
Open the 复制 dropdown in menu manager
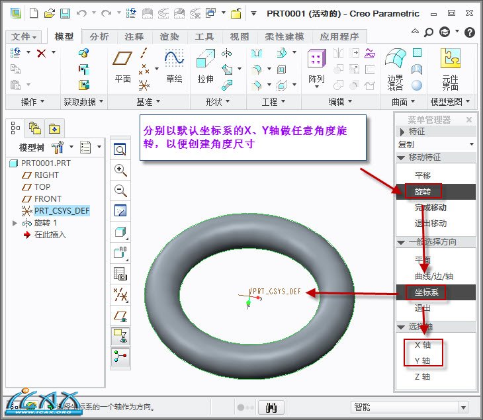tap(435, 144)
